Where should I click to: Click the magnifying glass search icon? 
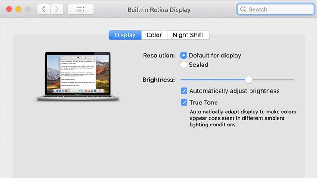coord(243,9)
